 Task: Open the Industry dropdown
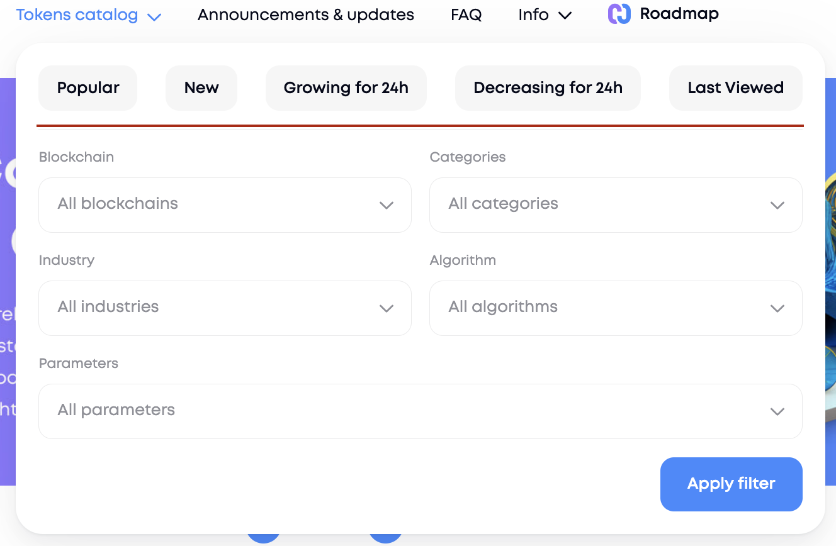tap(214, 308)
